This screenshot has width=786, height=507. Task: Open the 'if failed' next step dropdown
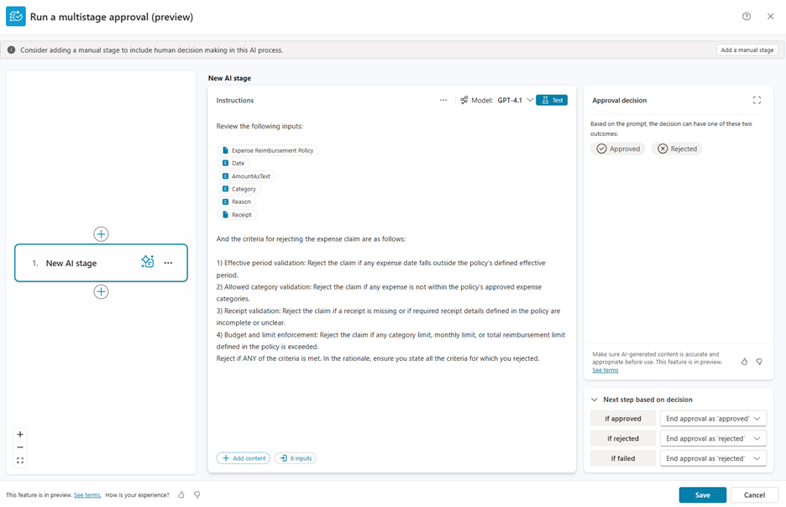[x=713, y=458]
